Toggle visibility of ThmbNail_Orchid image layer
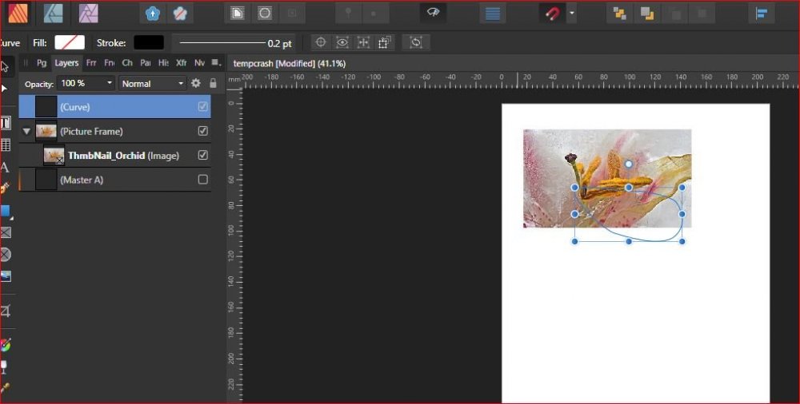The height and width of the screenshot is (404, 800). click(x=202, y=155)
